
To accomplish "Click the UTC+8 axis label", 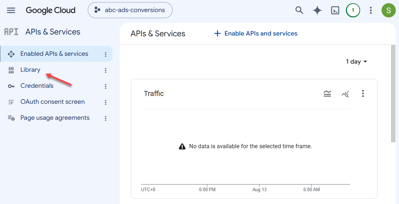I will tap(148, 190).
